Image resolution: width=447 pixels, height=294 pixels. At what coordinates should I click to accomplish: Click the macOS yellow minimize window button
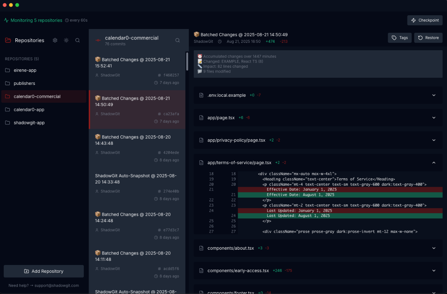11,5
